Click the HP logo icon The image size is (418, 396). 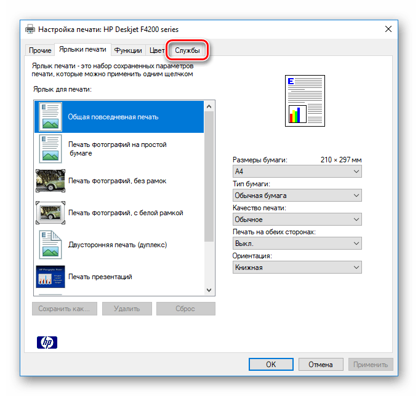(x=46, y=342)
